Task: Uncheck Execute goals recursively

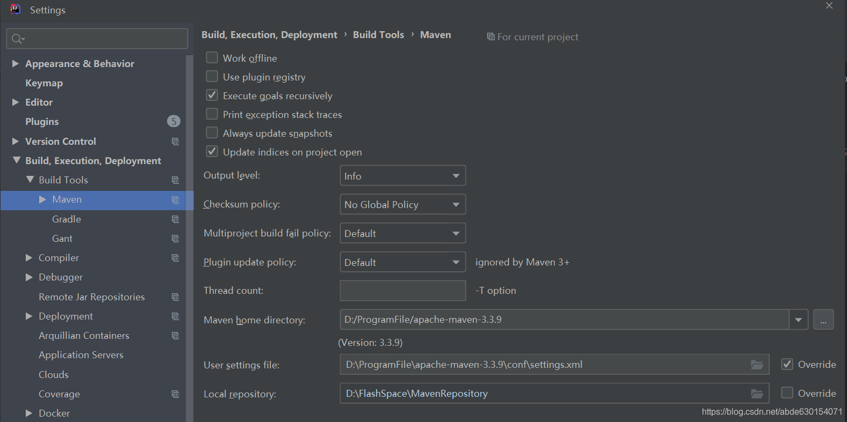Action: (x=212, y=95)
